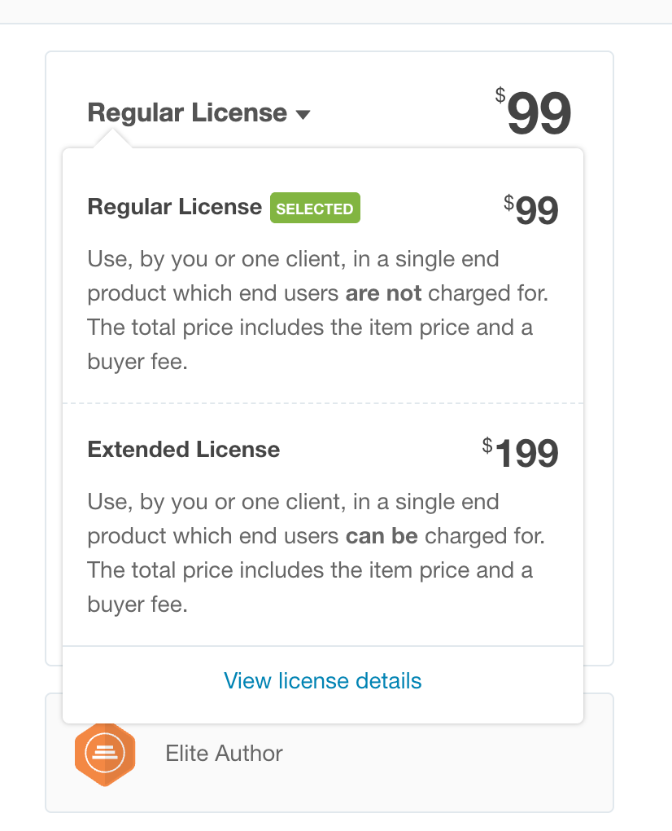
Task: Click the $99 price in Regular License option
Action: (x=536, y=212)
